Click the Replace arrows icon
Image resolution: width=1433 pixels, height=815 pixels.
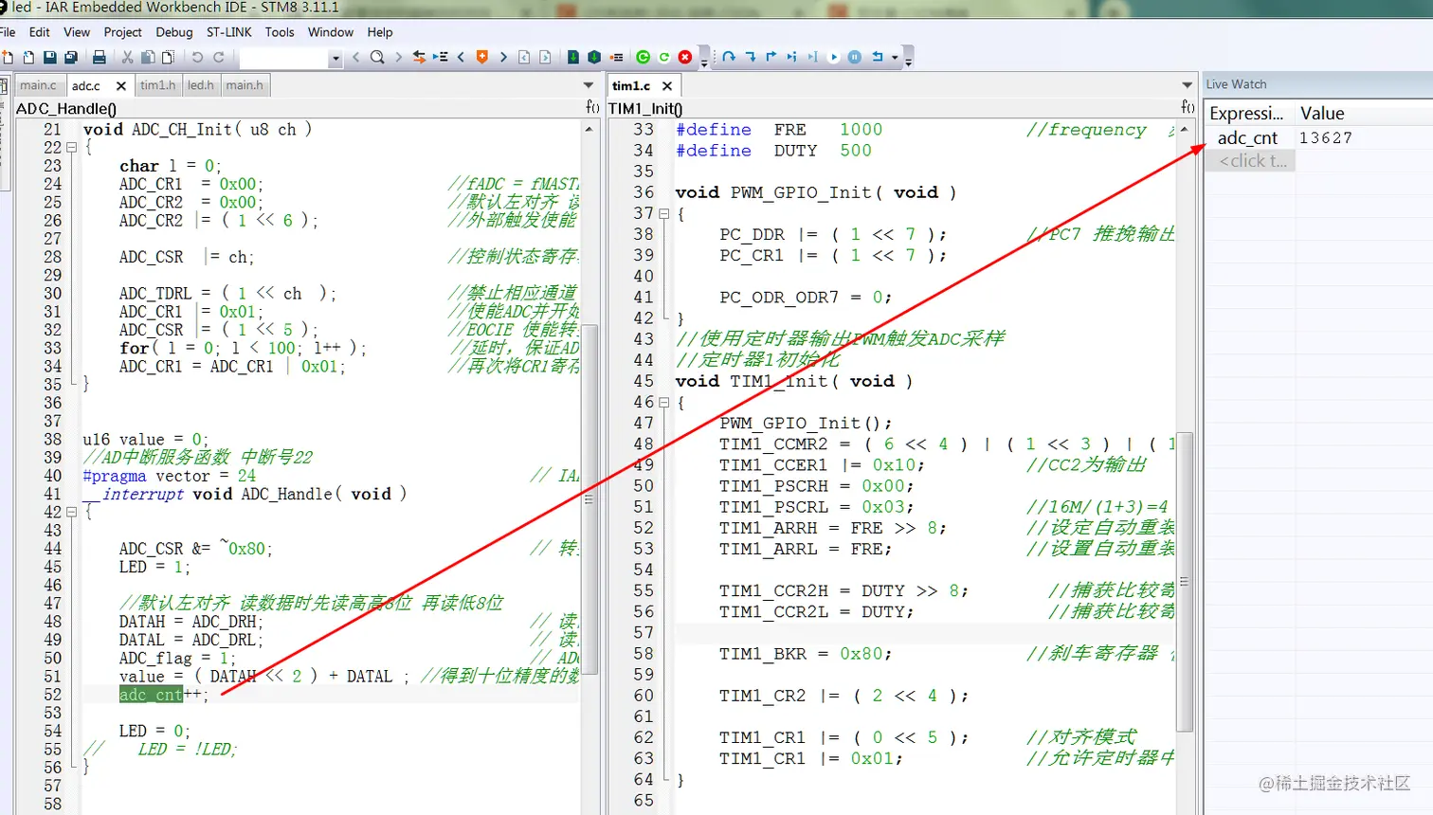coord(419,57)
